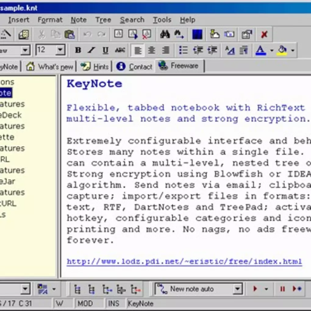Screen dimensions: 311x311
Task: Align text to the center
Action: pos(152,50)
